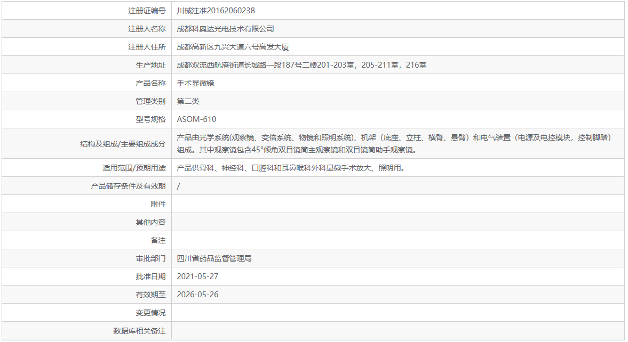Select the 有效期至 label
Screen dimensions: 628x342
click(x=150, y=295)
